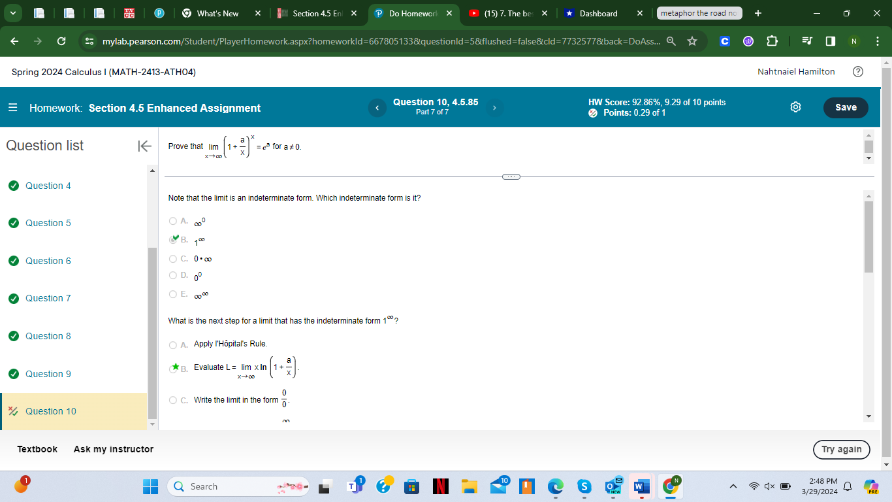This screenshot has width=892, height=502.
Task: Choose answer C, zero times infinity
Action: (x=172, y=259)
